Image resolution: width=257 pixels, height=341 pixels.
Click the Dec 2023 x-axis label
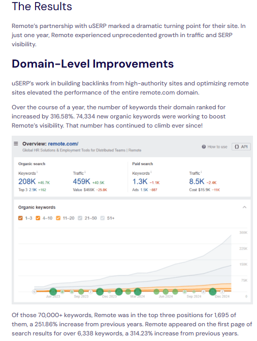pyautogui.click(x=109, y=296)
